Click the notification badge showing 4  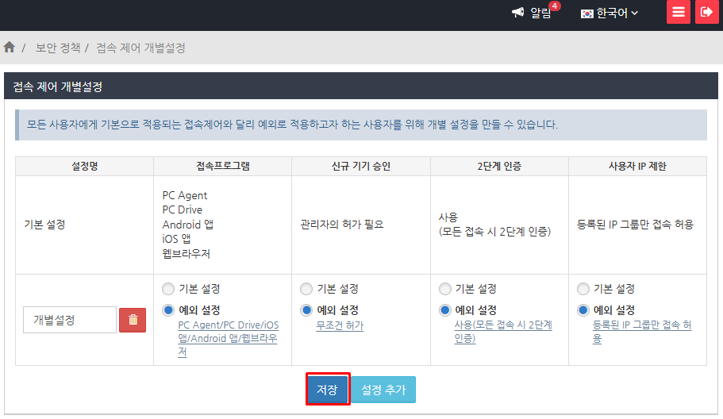(554, 6)
